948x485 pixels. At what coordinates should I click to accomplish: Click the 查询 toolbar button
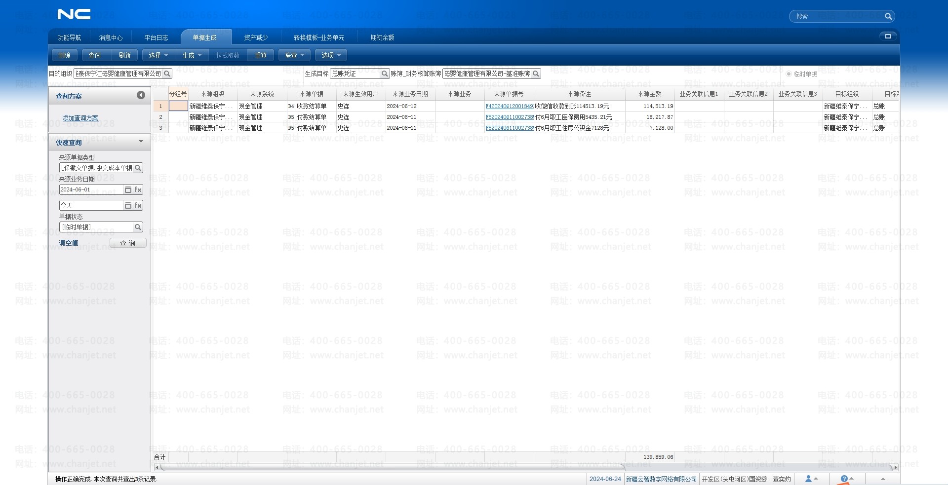95,55
